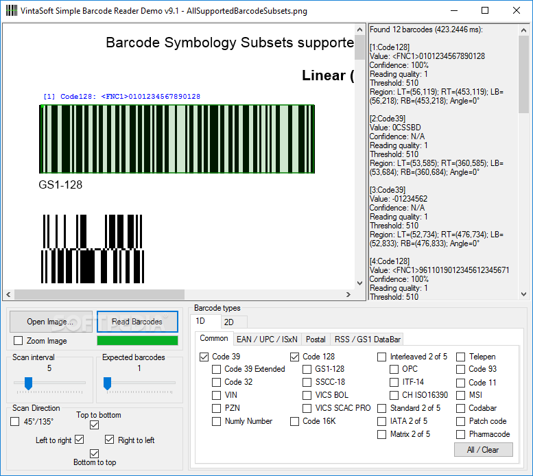Check the OPC option
This screenshot has width=533, height=476.
pyautogui.click(x=394, y=369)
